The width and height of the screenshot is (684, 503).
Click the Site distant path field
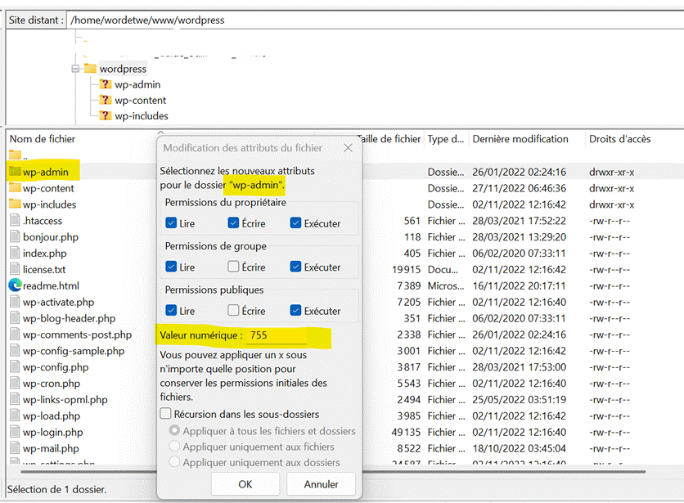pyautogui.click(x=376, y=20)
